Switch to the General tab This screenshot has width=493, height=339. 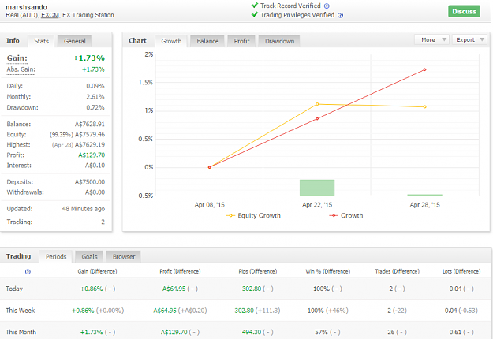click(x=74, y=41)
